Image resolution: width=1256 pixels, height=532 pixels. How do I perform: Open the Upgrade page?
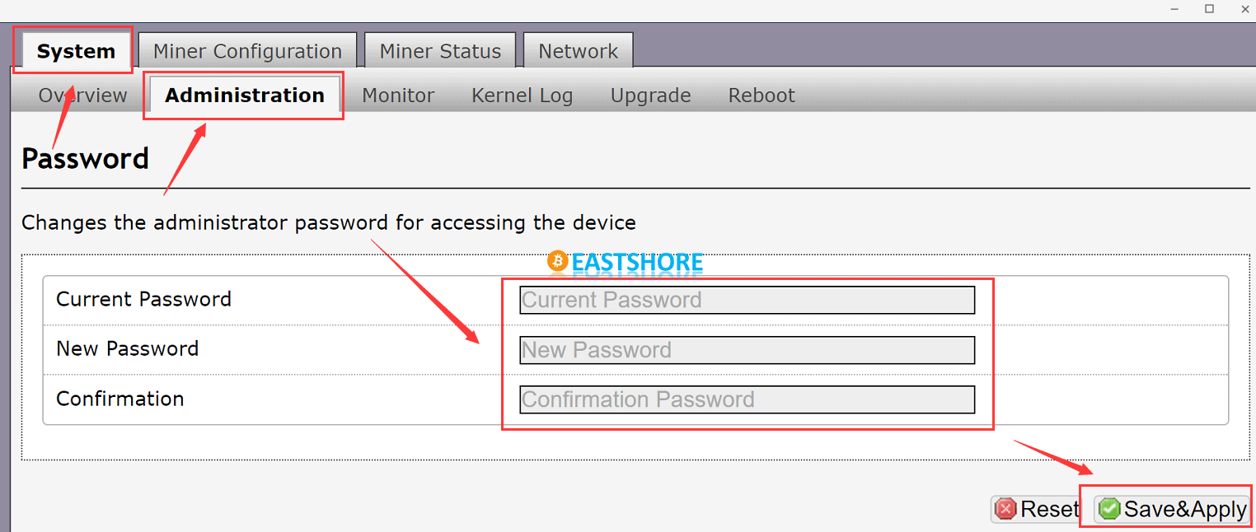pos(650,96)
